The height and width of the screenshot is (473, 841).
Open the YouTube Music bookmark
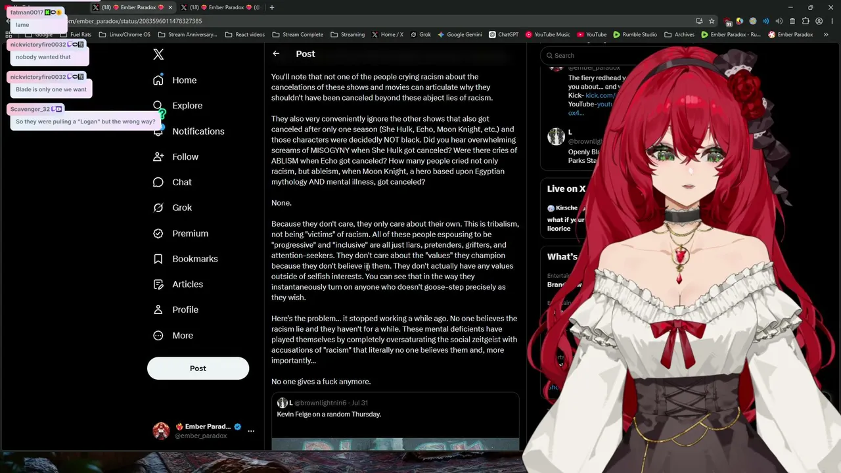tap(548, 34)
